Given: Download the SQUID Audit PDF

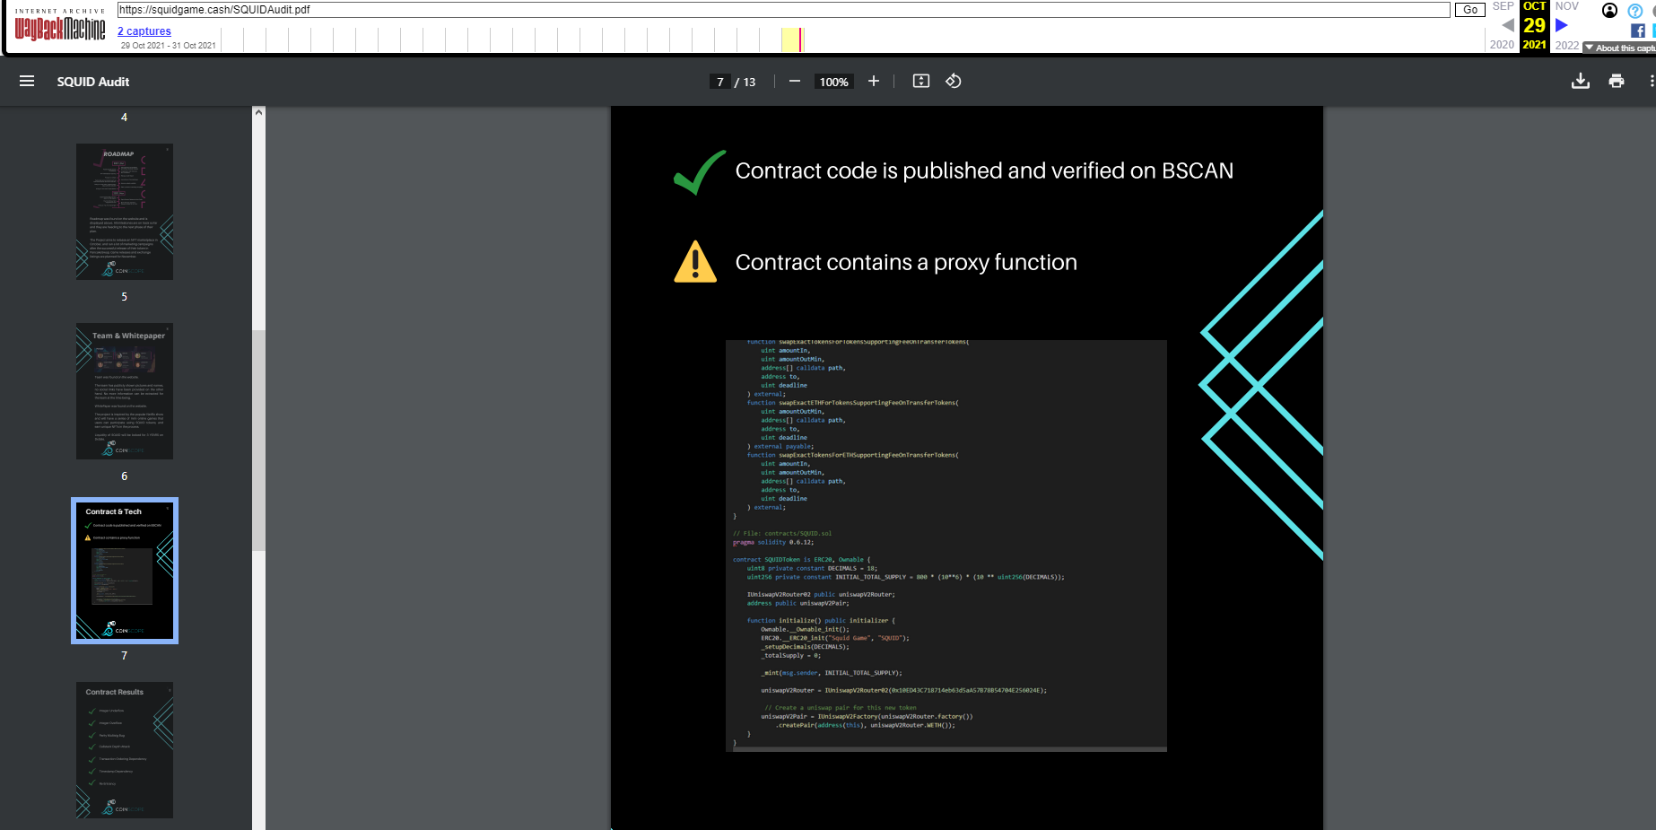Looking at the screenshot, I should point(1581,82).
